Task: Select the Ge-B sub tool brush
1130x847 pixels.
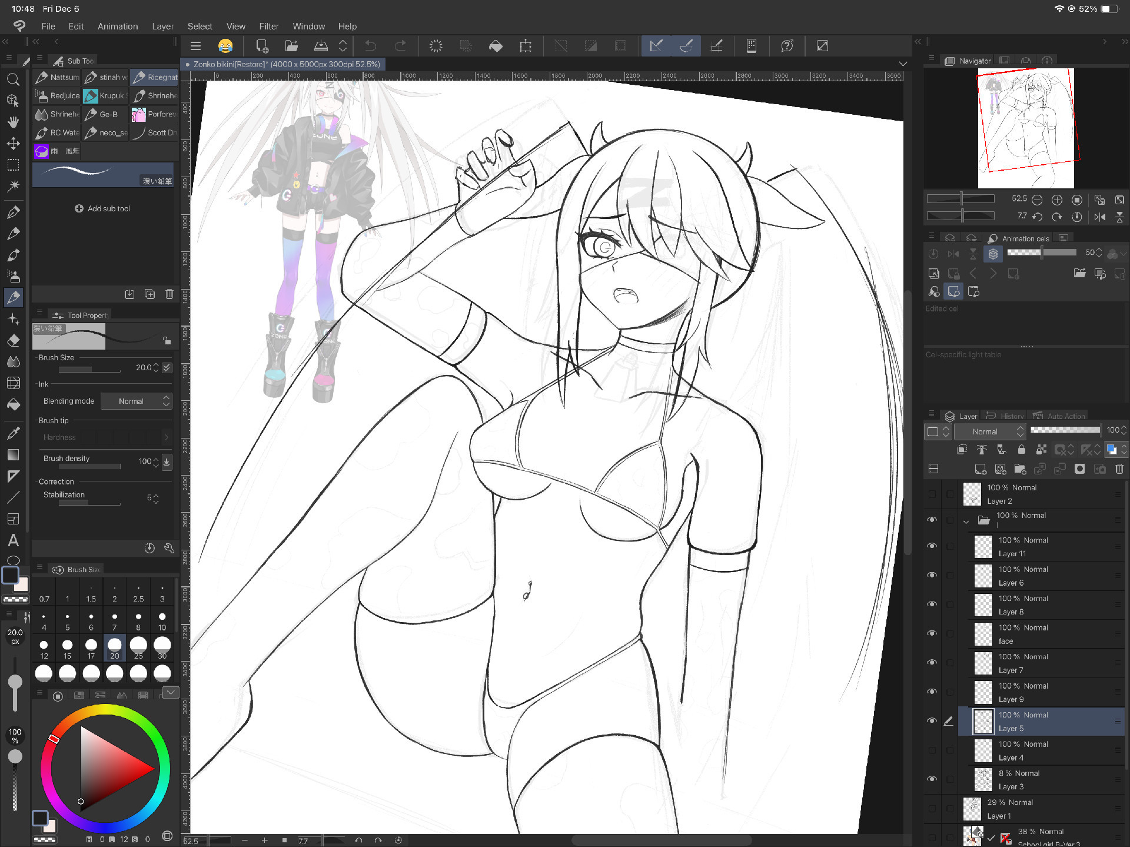Action: (105, 114)
